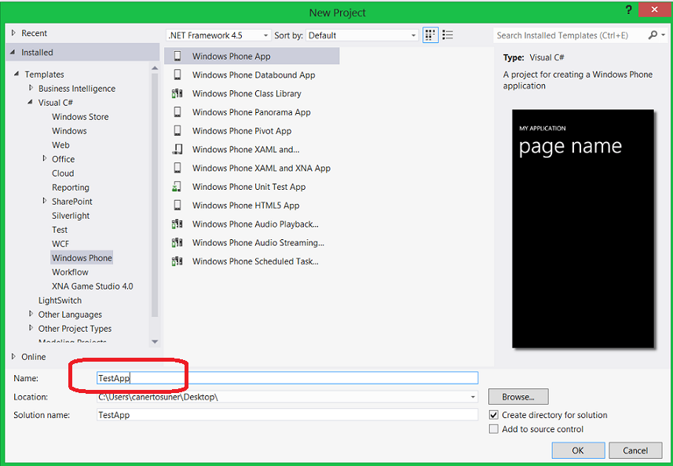Open the Sort by dropdown

(x=363, y=35)
